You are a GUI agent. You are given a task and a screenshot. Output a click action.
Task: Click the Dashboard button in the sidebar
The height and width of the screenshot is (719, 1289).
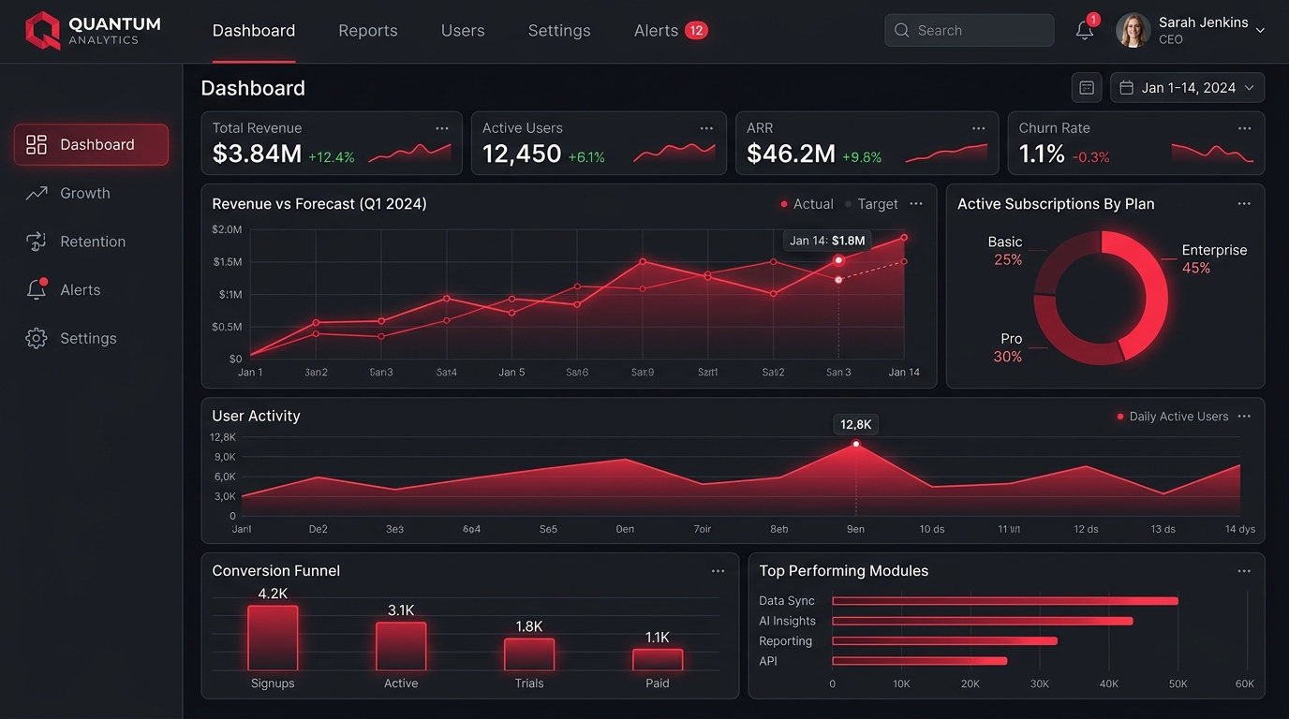pos(91,144)
